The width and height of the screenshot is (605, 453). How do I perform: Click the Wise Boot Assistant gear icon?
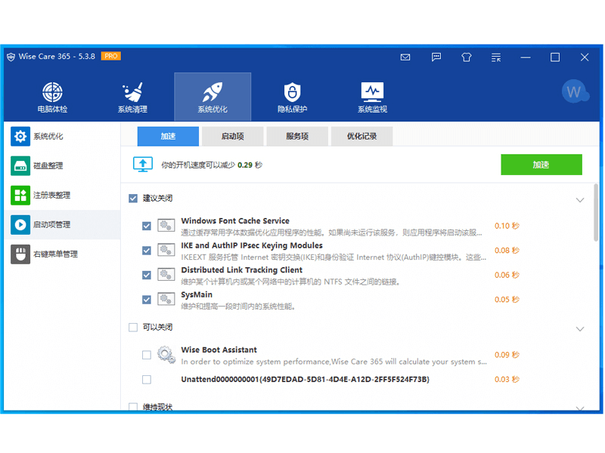click(x=166, y=354)
